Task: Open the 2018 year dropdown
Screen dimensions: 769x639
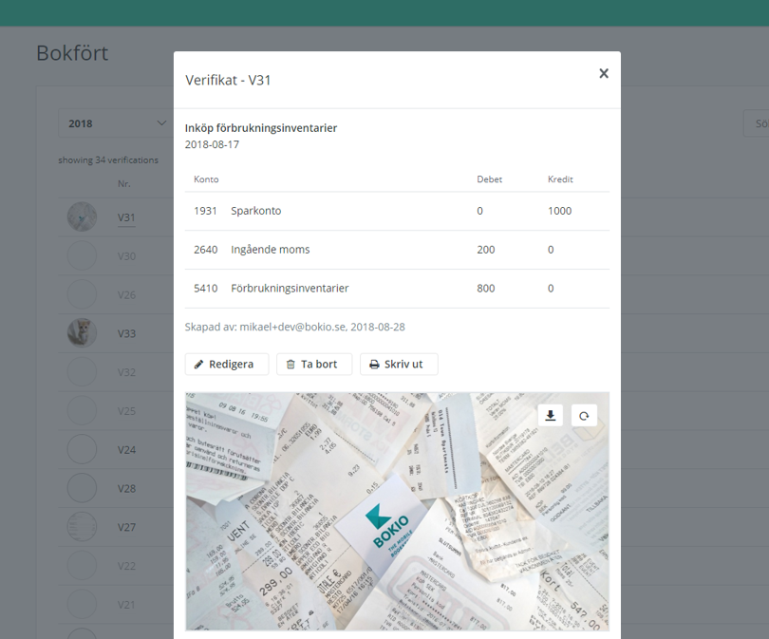Action: tap(114, 122)
